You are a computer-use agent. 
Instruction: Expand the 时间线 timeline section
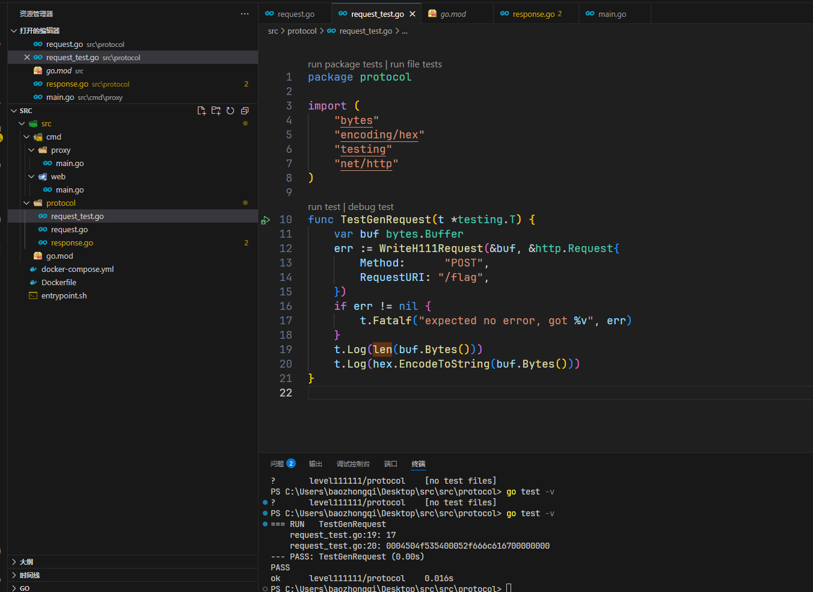[29, 575]
